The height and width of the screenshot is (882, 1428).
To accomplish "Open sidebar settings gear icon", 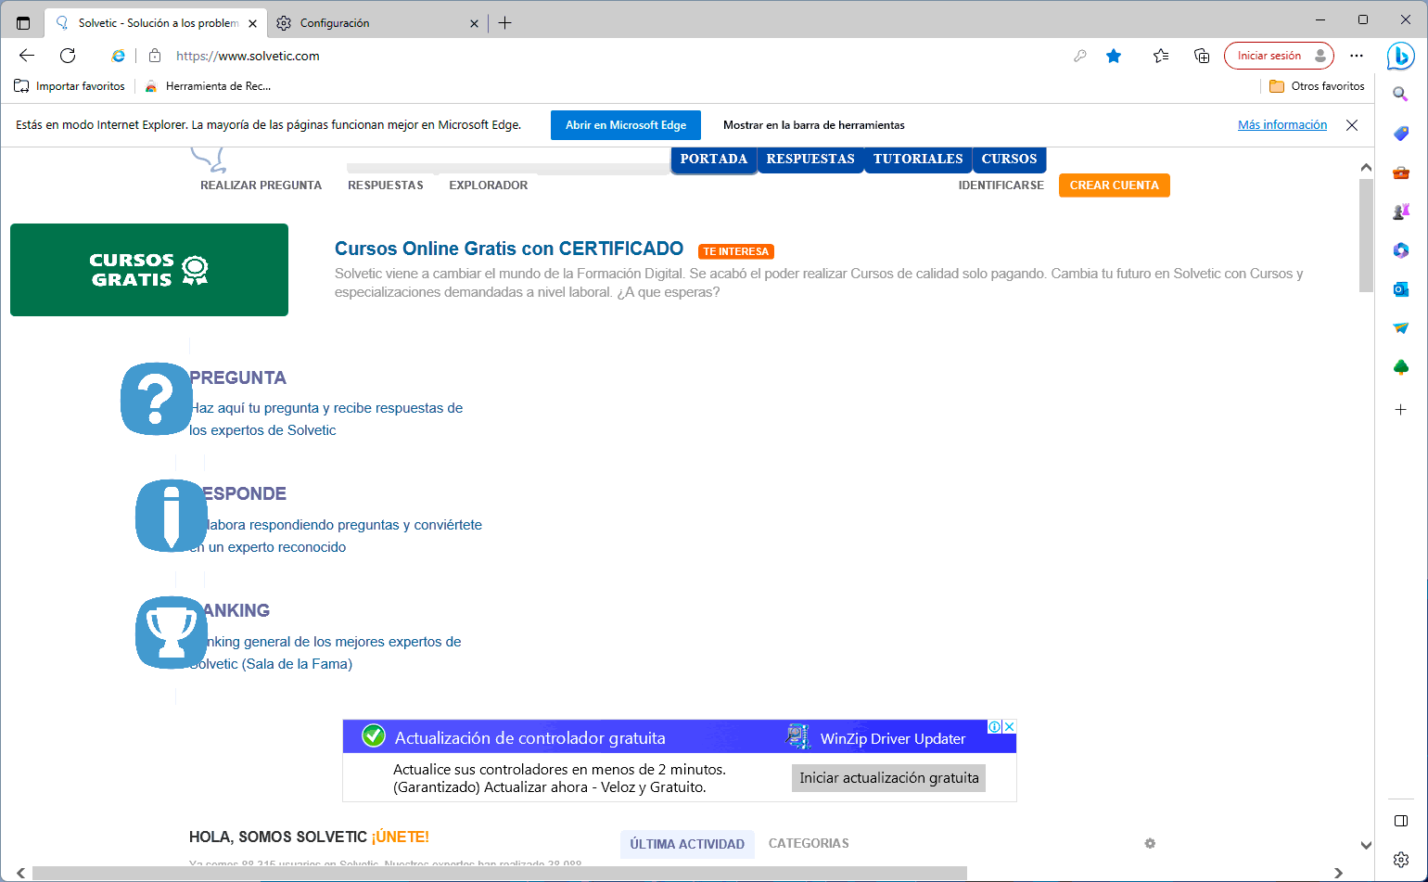I will pos(1401,860).
